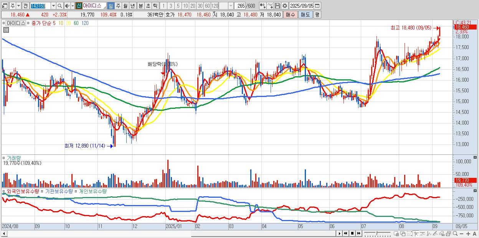Click the diagonal pencil chart icon at bottom
Screen dimensions: 479x238
click(x=436, y=234)
